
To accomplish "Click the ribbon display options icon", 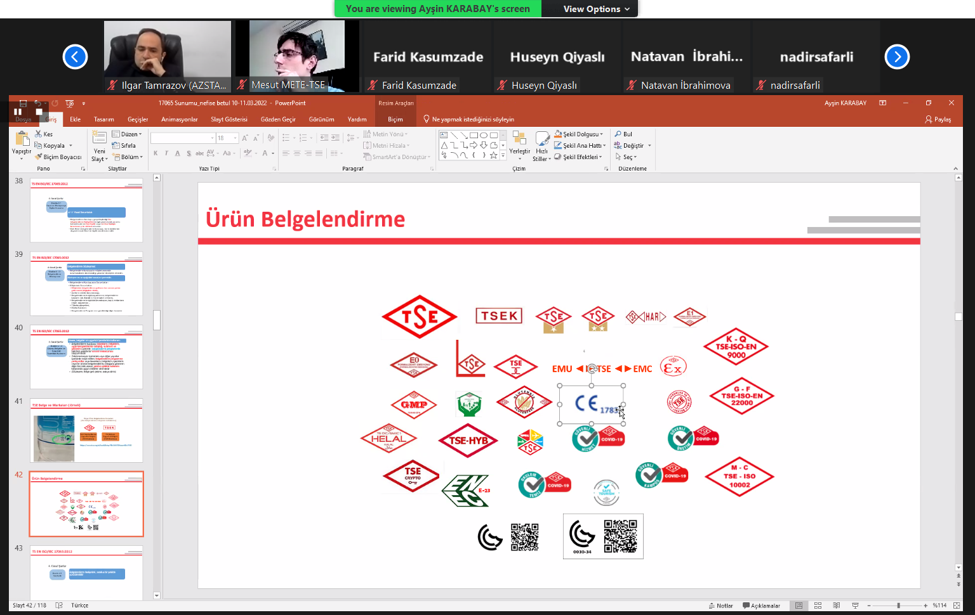I will pos(882,103).
